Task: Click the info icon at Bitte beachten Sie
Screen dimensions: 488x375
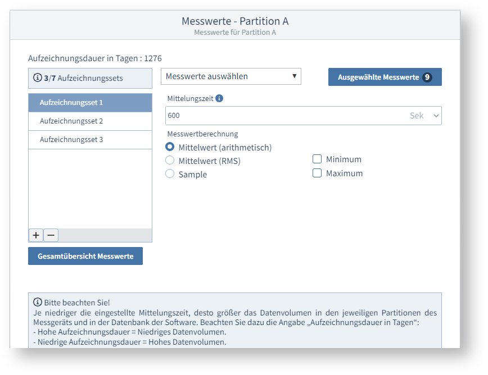Action: click(x=38, y=302)
